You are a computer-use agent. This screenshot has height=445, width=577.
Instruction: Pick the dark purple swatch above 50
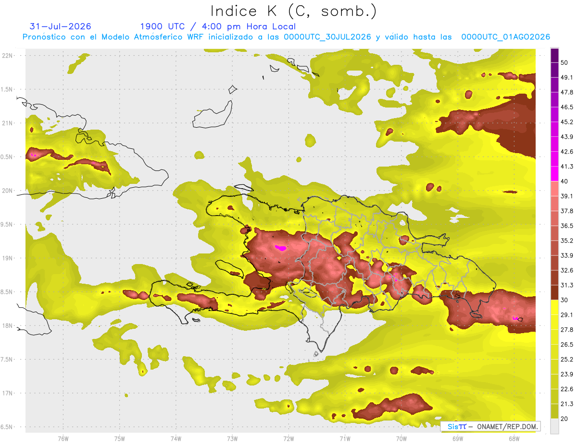[x=554, y=55]
